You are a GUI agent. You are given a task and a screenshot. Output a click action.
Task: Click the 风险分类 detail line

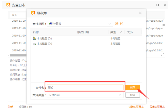pyautogui.click(x=18, y=70)
